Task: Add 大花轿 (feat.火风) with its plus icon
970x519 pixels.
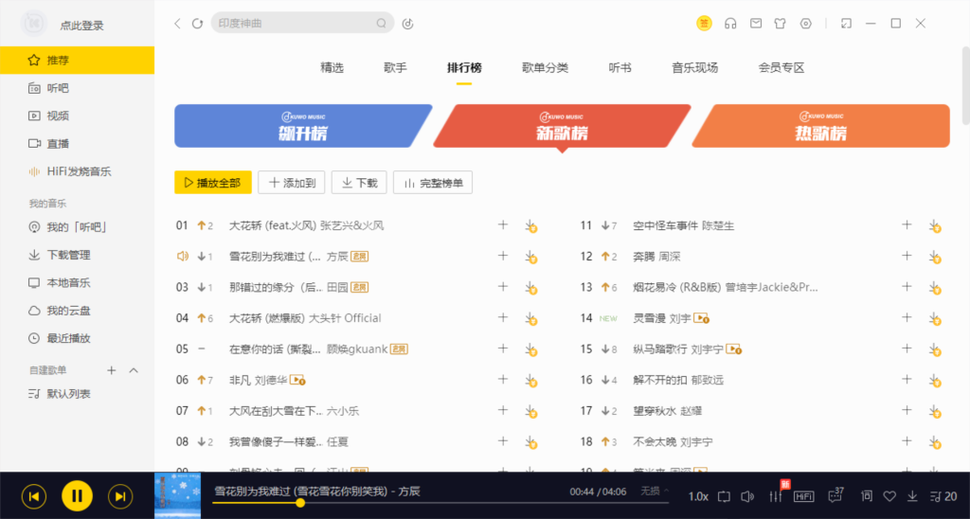Action: [x=503, y=225]
